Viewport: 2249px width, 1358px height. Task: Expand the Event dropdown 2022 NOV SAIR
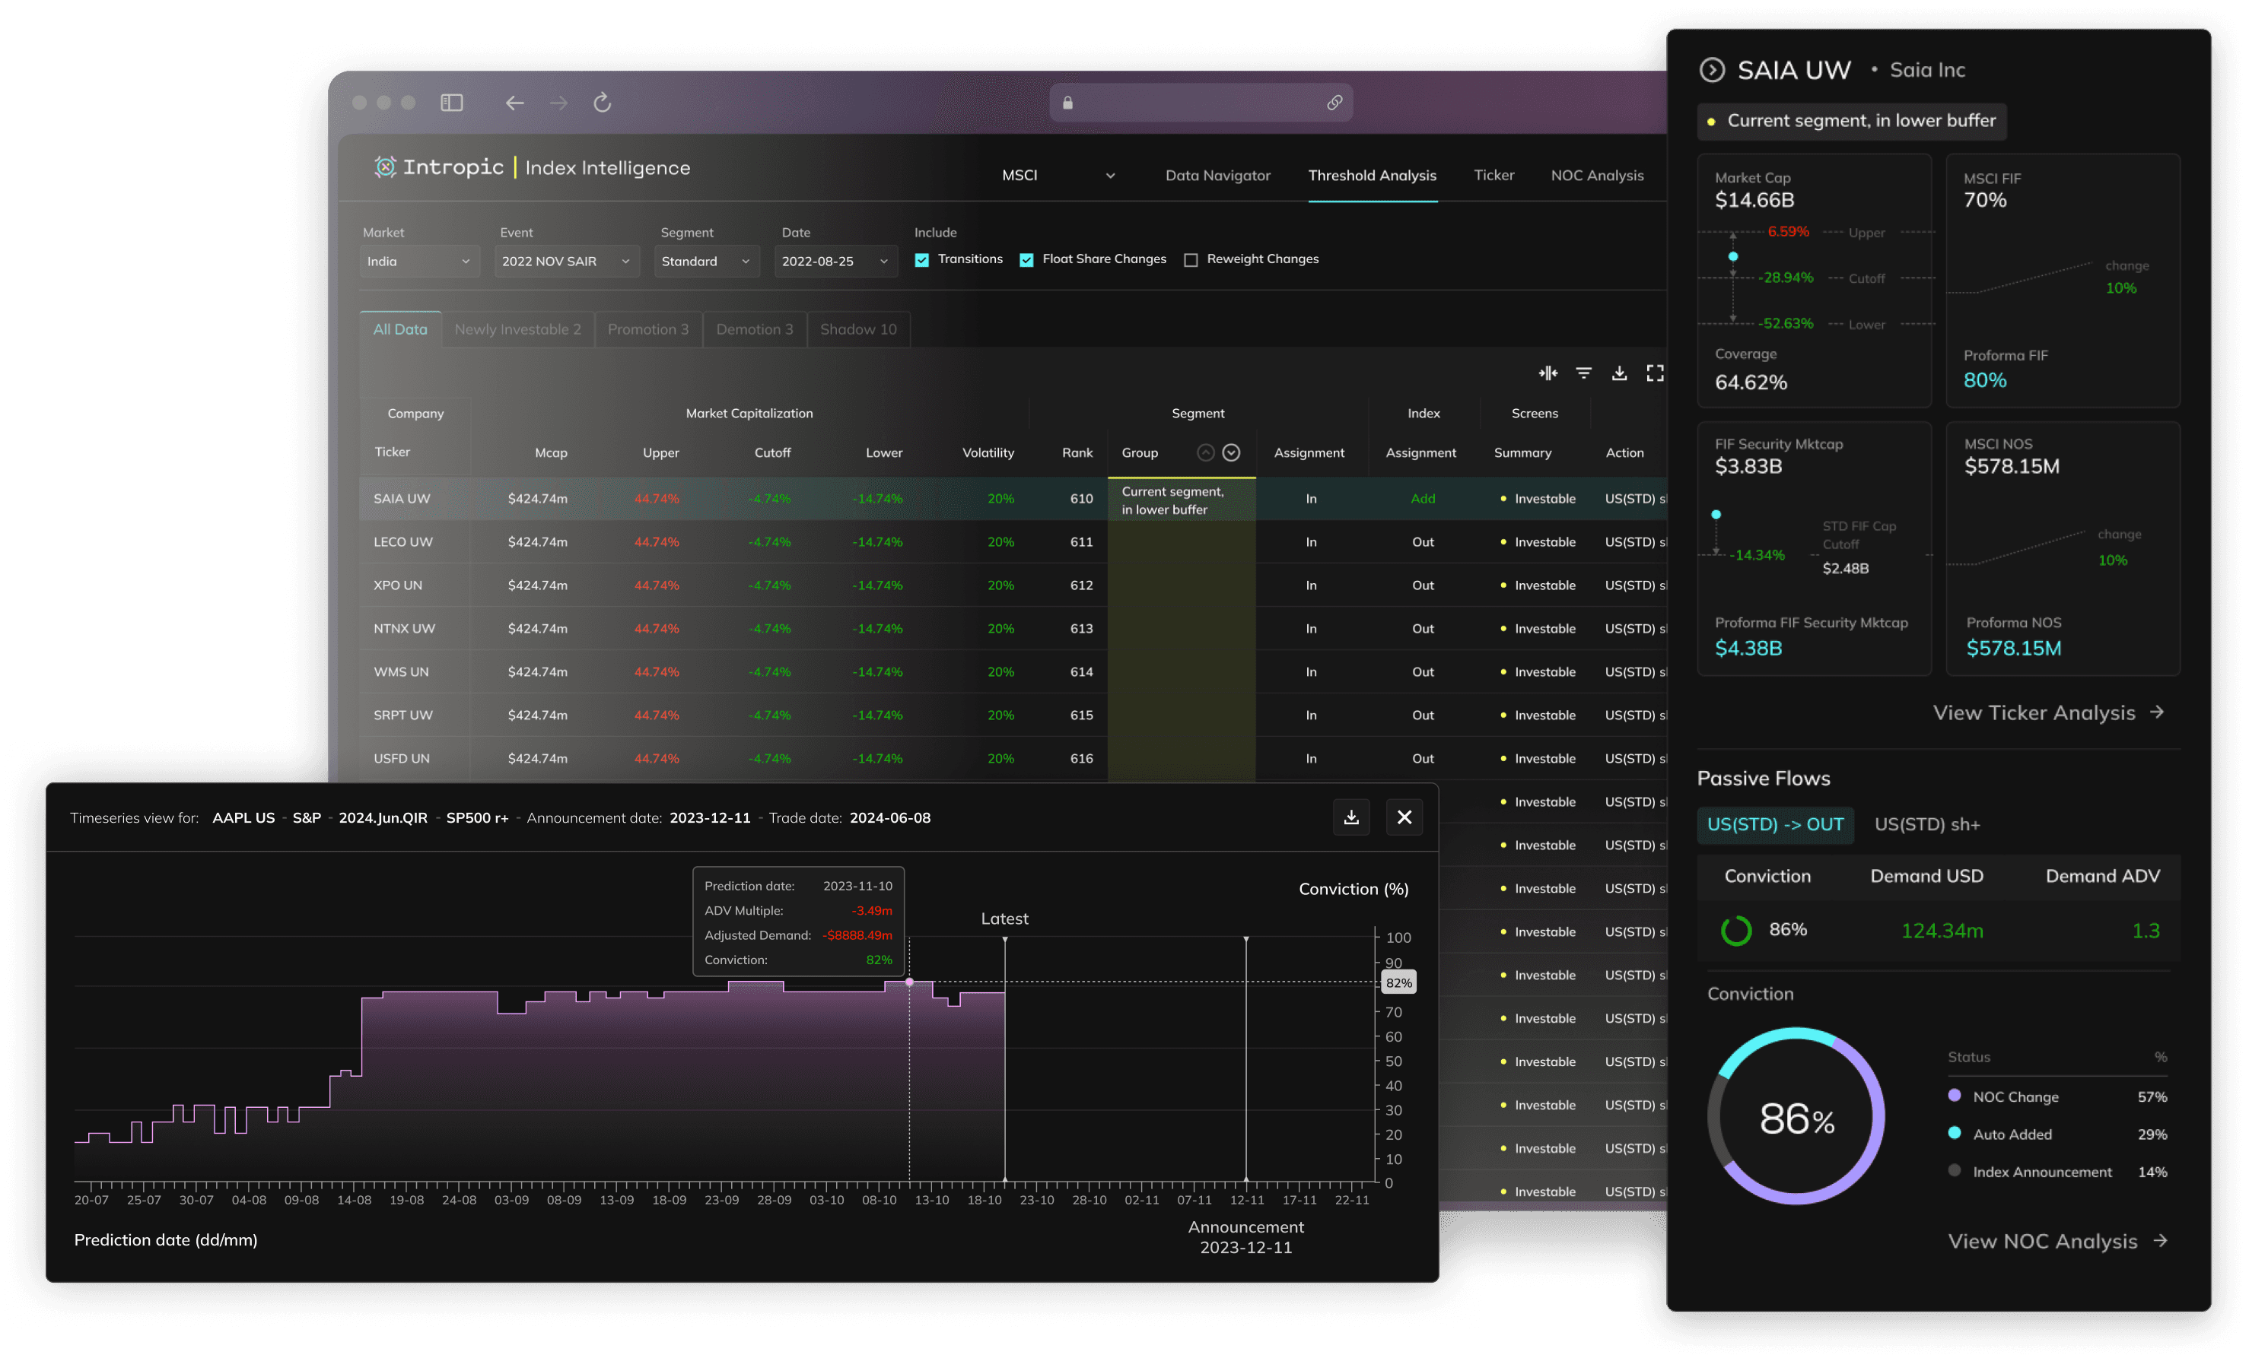pyautogui.click(x=565, y=262)
